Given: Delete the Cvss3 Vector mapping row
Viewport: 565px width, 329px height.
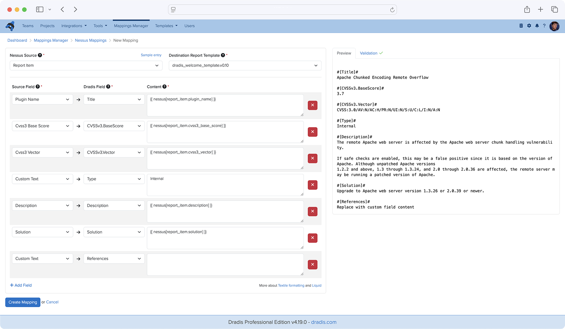Looking at the screenshot, I should pos(313,158).
